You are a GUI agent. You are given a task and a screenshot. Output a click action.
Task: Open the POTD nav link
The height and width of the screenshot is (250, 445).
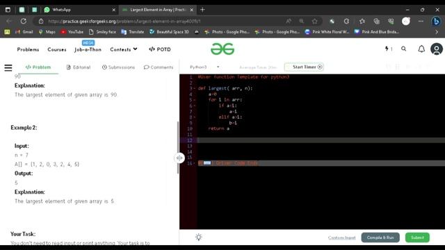[x=160, y=49]
